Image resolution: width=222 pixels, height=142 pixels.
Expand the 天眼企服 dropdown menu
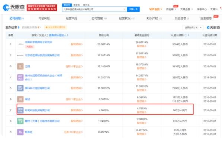click(186, 9)
